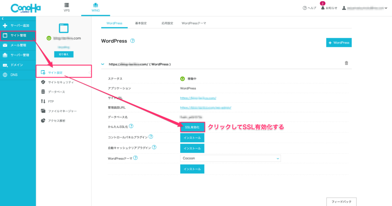Install the コントロールパネルプラグイン
Screen dimensions: 392x206
tap(192, 138)
